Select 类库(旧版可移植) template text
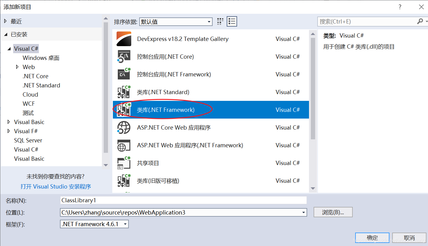Viewport: 428px width, 246px height. pos(158,181)
